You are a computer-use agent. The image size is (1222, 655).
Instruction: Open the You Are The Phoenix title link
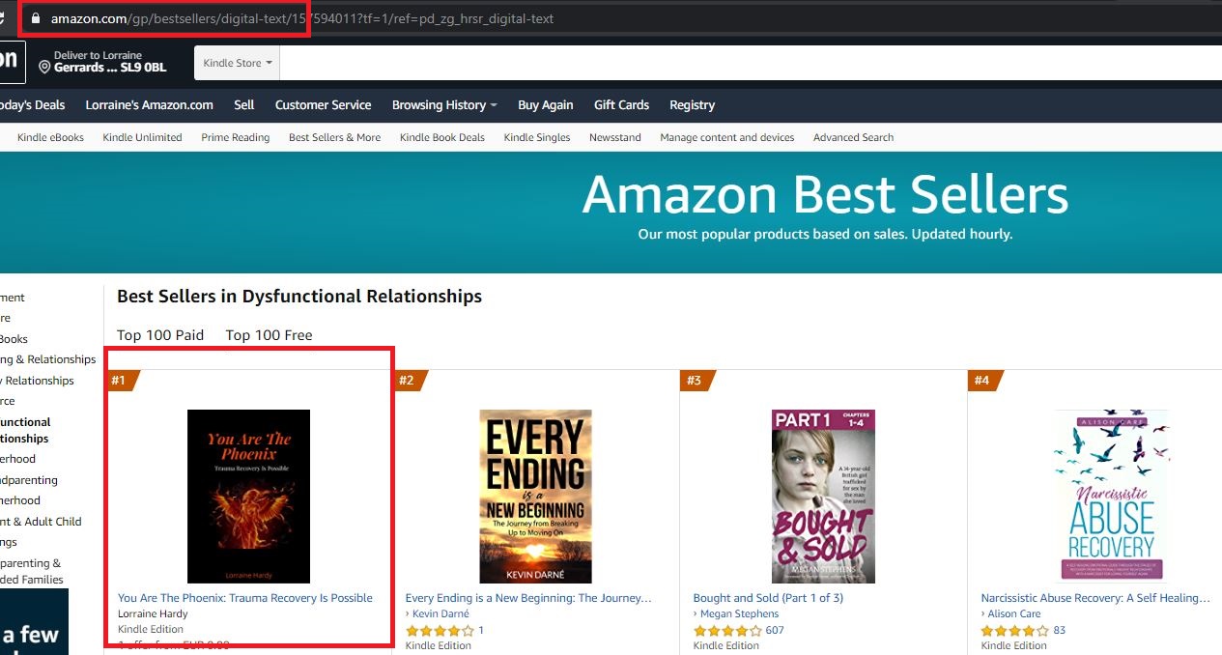pos(245,598)
